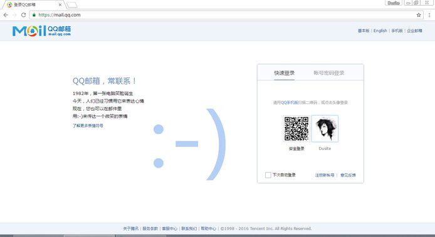The height and width of the screenshot is (237, 435).
Task: Reload the page with refresh icon
Action: (x=24, y=15)
